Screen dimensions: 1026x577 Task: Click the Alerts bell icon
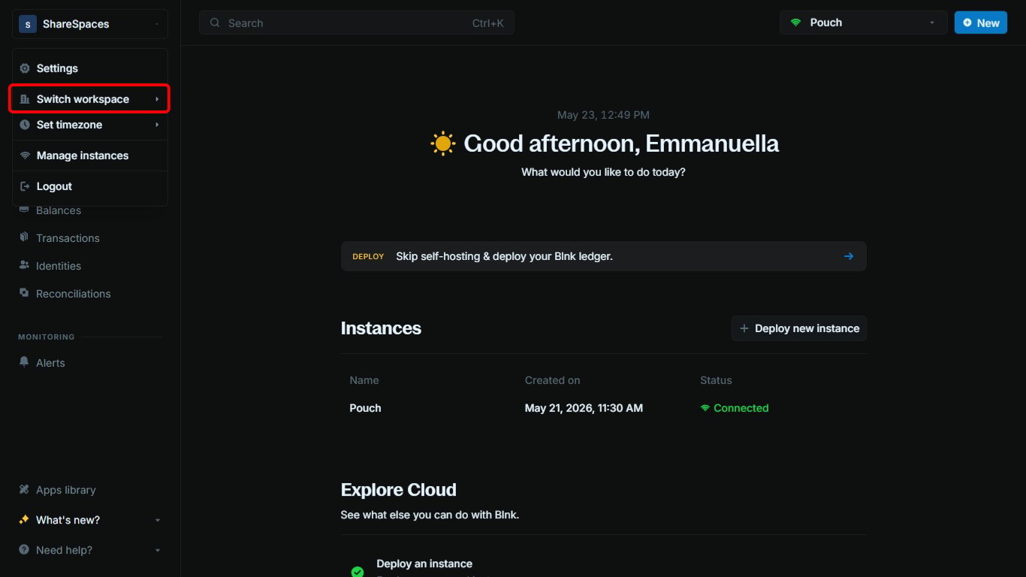click(x=24, y=362)
